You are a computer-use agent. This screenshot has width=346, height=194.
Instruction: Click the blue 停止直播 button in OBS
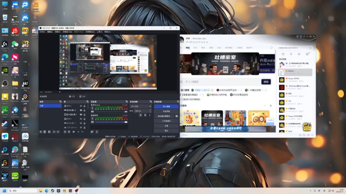coord(166,106)
